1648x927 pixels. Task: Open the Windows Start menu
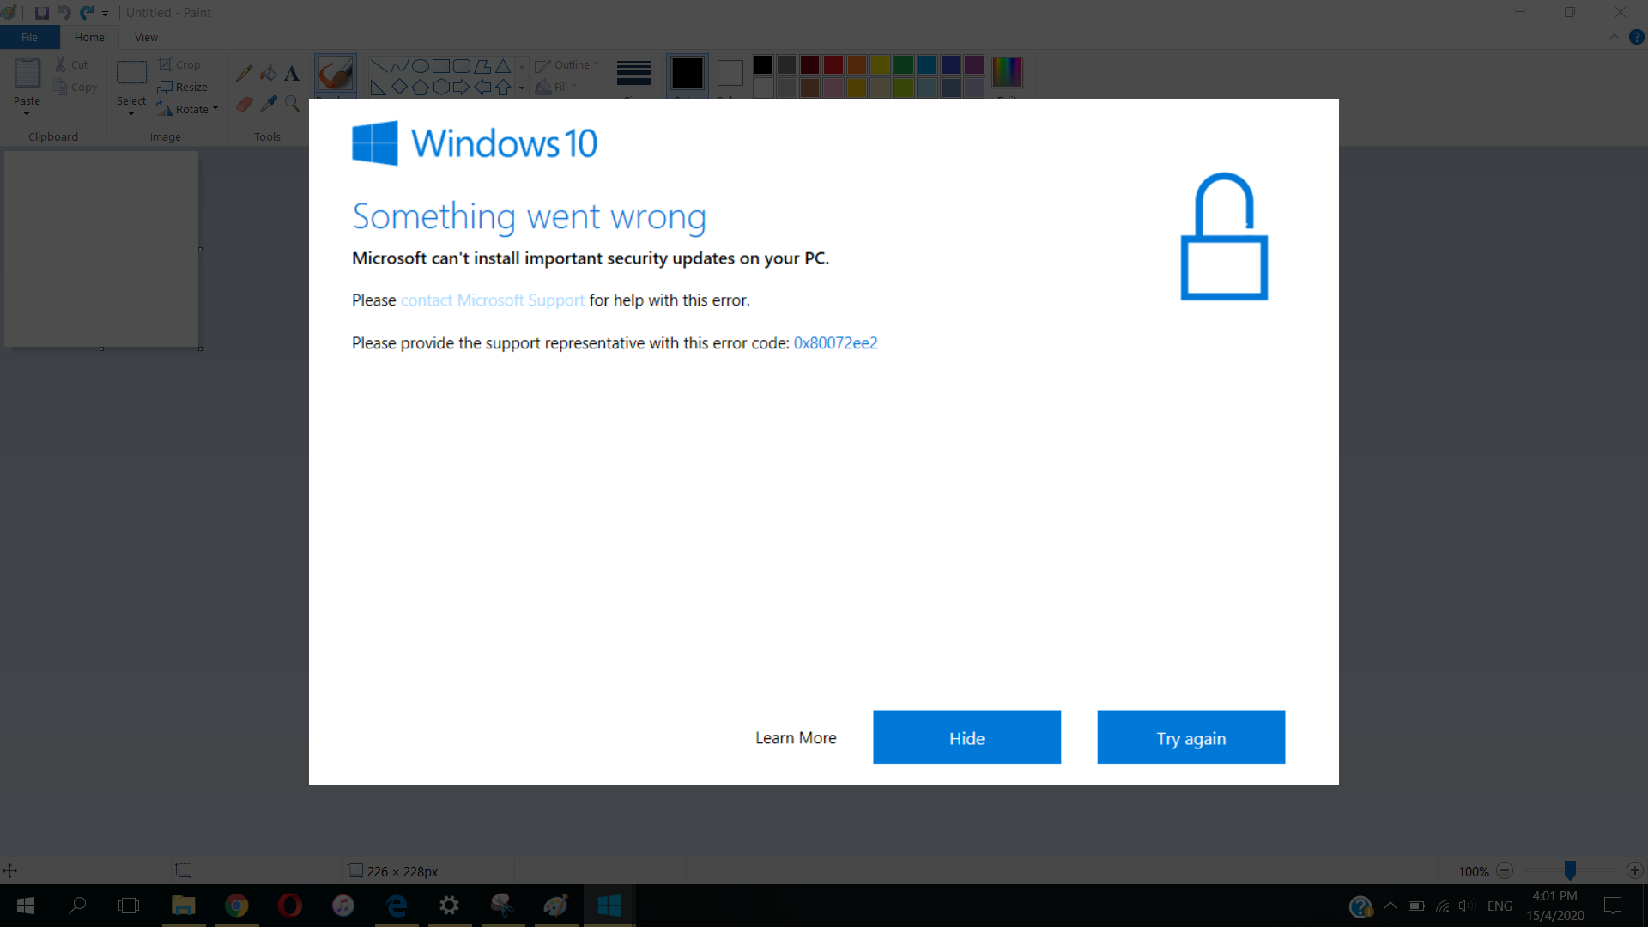25,906
